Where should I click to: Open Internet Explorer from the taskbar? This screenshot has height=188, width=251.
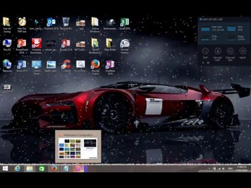[17, 169]
